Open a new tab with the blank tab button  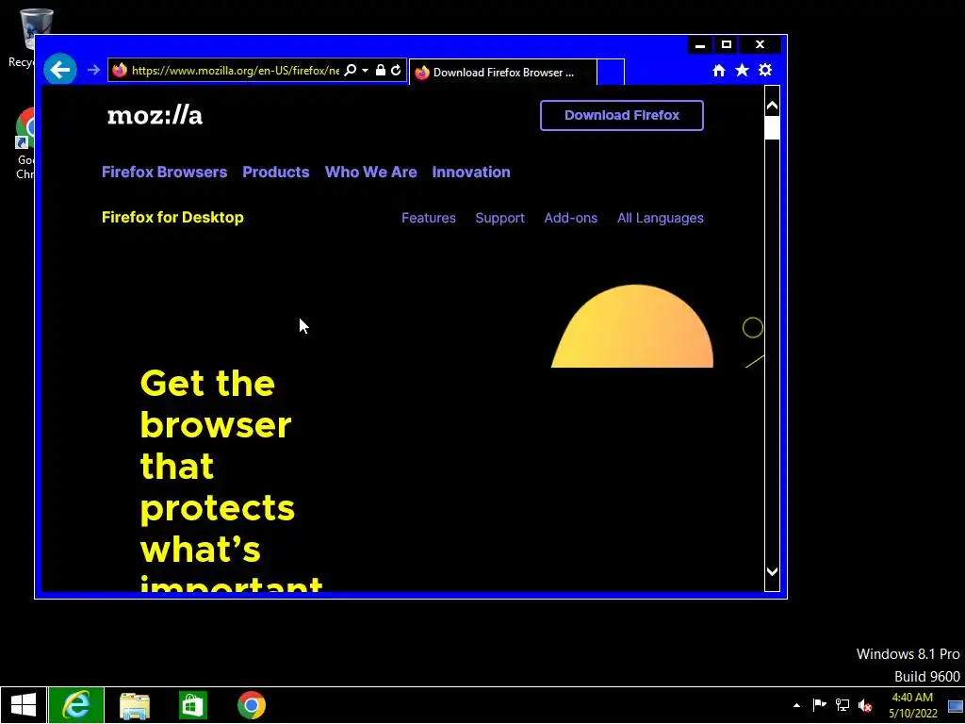[x=611, y=73]
